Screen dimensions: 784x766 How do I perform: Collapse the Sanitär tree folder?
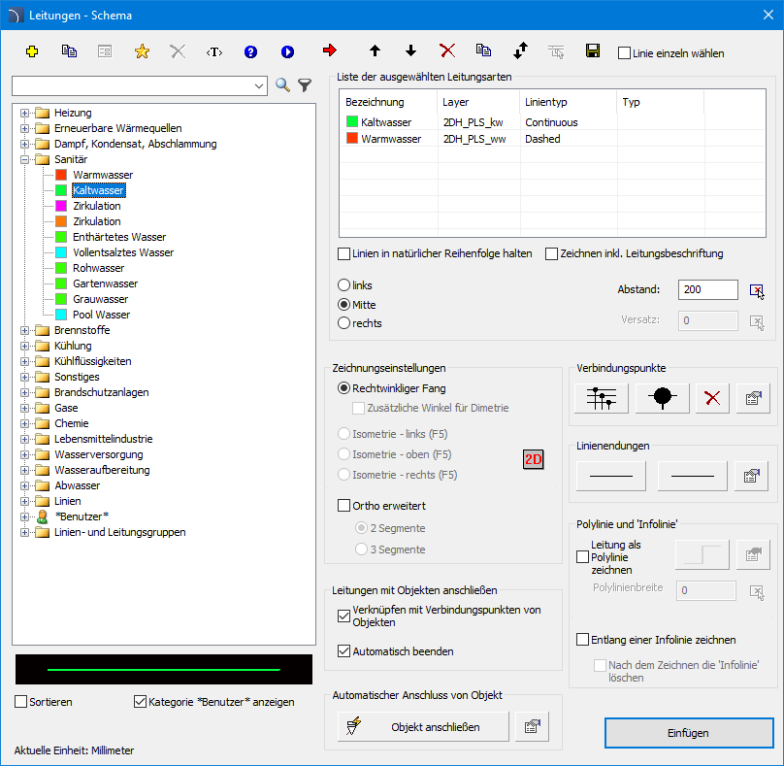point(23,159)
